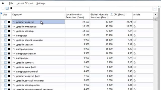Toggle blue checkbox for дизайн квартир row

[x=6, y=31]
